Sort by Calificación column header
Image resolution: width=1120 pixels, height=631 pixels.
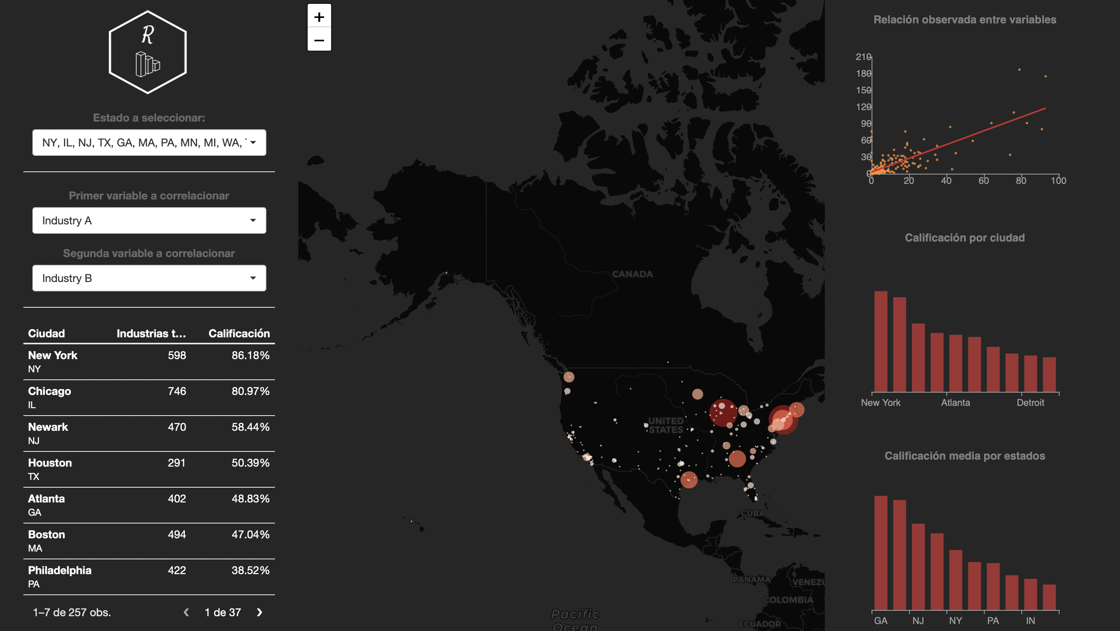point(239,333)
